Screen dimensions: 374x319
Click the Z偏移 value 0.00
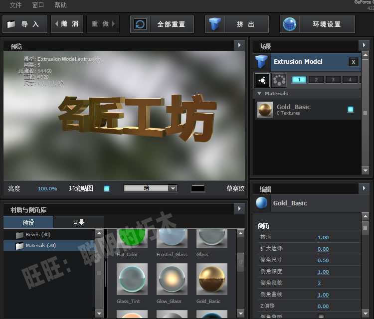click(323, 306)
